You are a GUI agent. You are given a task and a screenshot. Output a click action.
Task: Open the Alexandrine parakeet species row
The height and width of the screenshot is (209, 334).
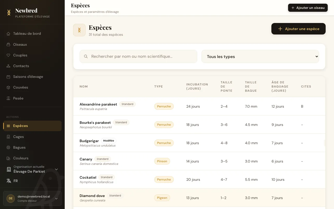[x=199, y=106]
